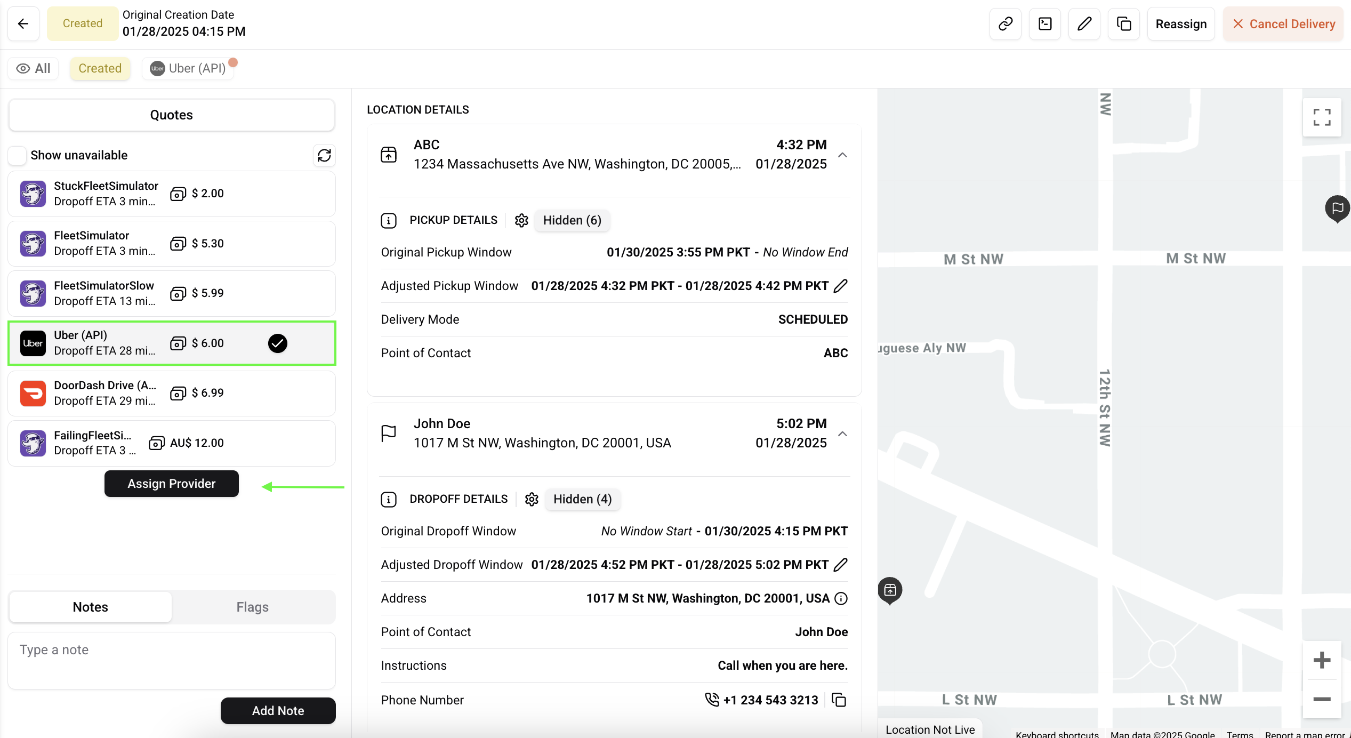The image size is (1351, 738).
Task: Click the pencil edit delivery icon
Action: pos(1084,24)
